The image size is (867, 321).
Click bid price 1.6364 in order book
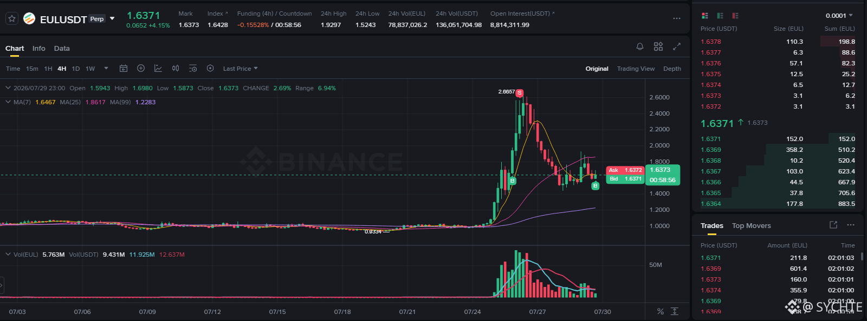tap(710, 204)
